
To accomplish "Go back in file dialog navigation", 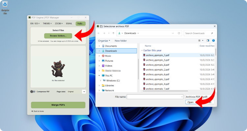I will (x=99, y=33).
